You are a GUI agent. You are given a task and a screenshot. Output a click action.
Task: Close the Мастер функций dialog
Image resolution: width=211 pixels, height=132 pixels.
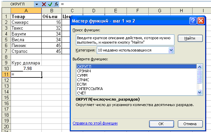[201, 21]
